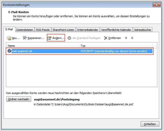Click the Als Standard festlegen checkmark icon
This screenshot has width=164, height=131.
tap(69, 38)
